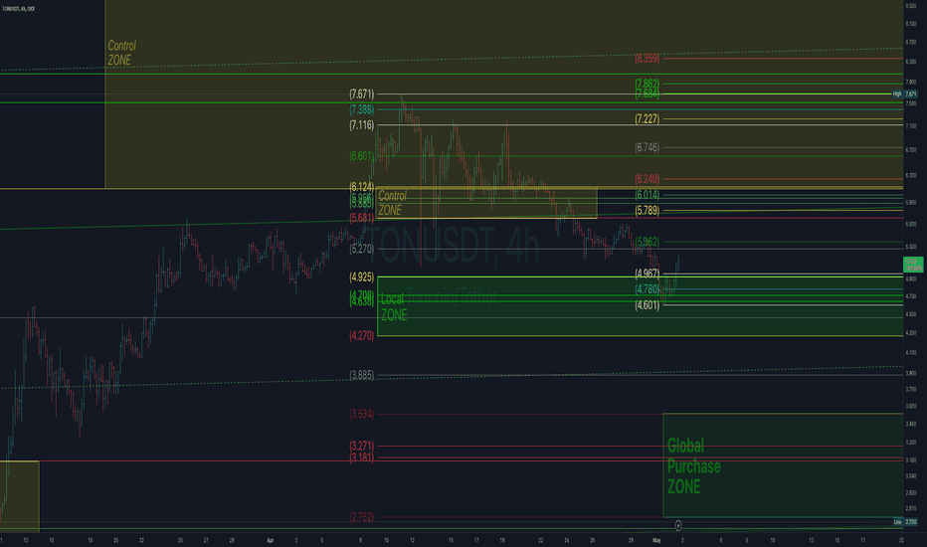Click the dark red (3.534) level label
927x547 pixels.
click(x=361, y=414)
